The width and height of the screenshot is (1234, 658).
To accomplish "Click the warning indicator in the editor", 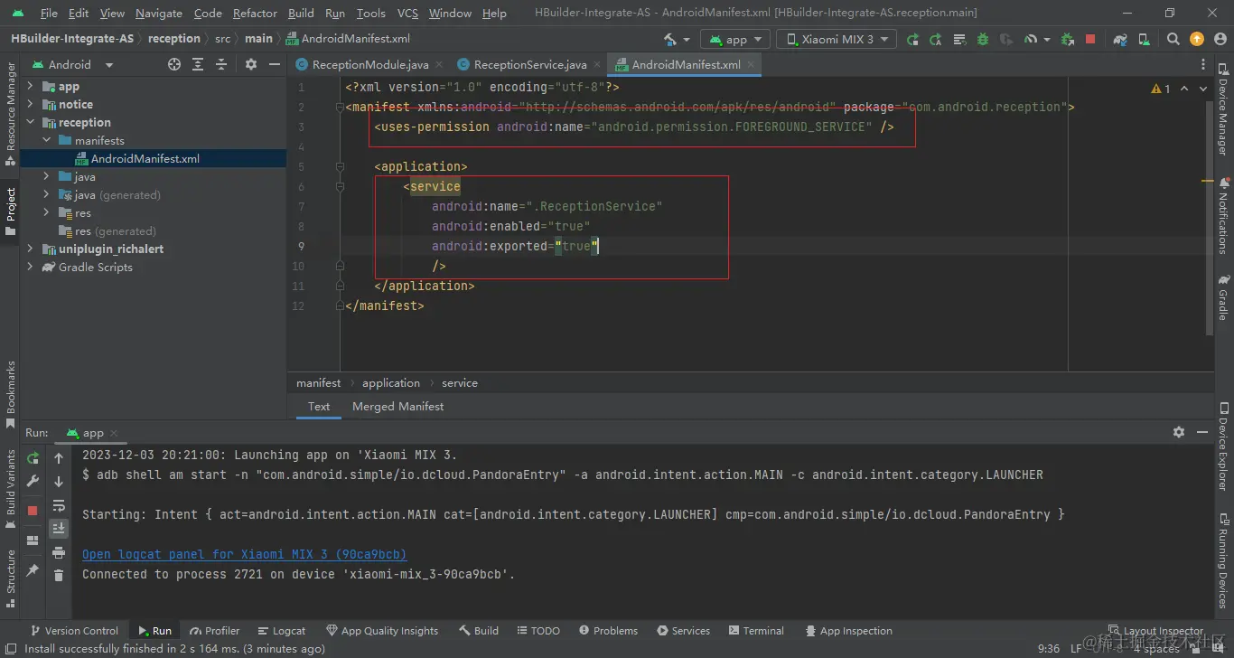I will (1161, 89).
